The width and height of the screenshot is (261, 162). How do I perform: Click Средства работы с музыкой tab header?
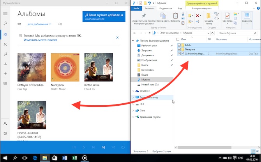click(x=202, y=3)
